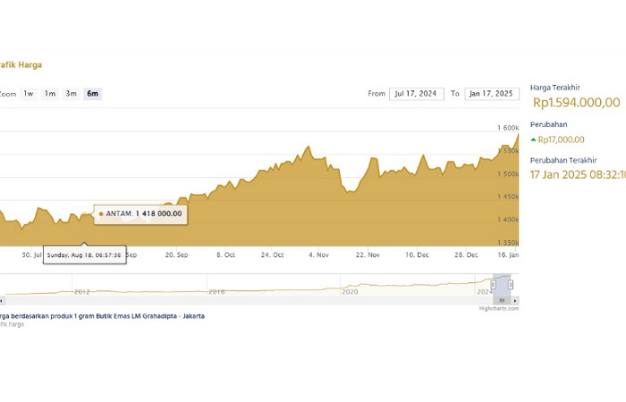
Task: Edit the To date field
Action: point(492,94)
